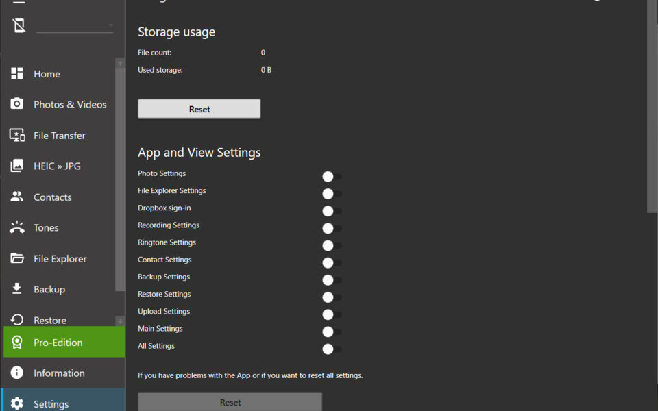Click the Storage usage heading
The height and width of the screenshot is (411, 658).
click(x=176, y=32)
